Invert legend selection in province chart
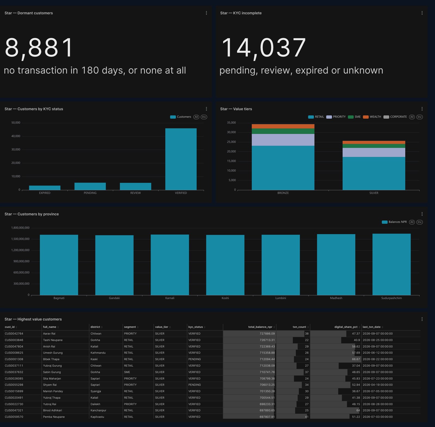 click(x=420, y=222)
